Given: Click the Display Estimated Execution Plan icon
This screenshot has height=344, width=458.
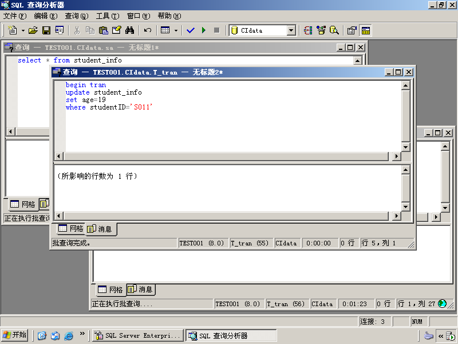Looking at the screenshot, I should pyautogui.click(x=308, y=30).
